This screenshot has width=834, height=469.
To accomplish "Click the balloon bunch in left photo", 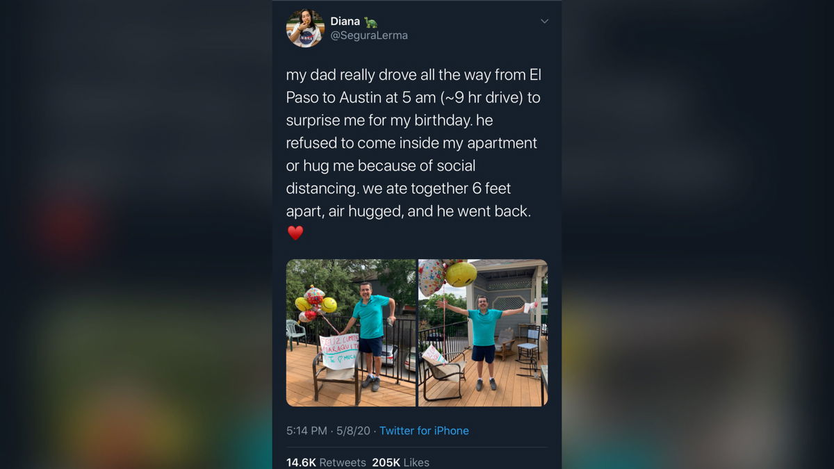I will [316, 304].
